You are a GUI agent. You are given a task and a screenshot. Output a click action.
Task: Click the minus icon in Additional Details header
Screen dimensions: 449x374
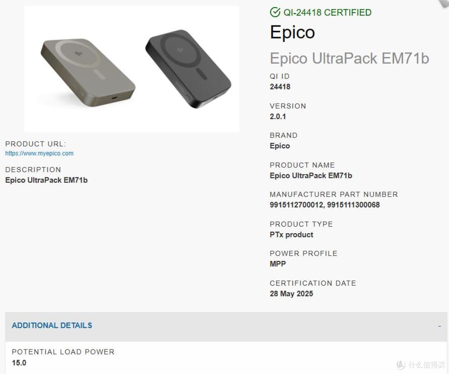439,327
